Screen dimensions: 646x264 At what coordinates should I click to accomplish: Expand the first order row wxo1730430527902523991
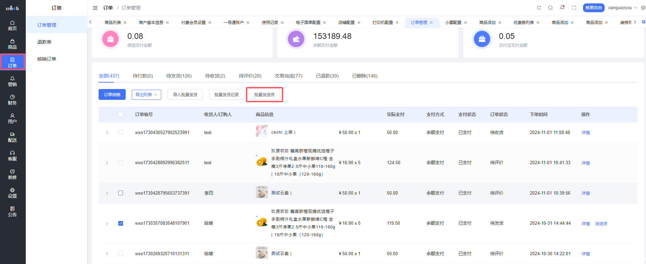tap(107, 133)
